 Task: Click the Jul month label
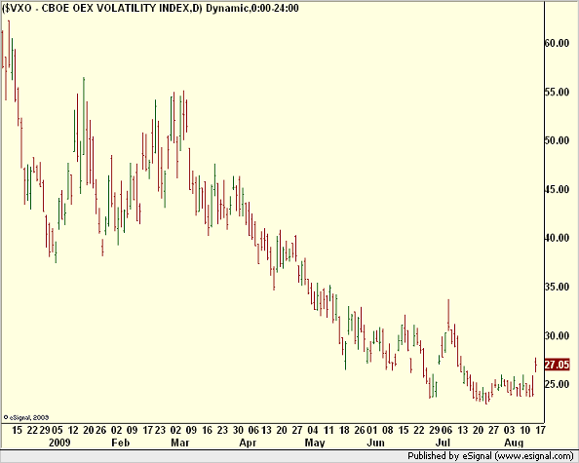pyautogui.click(x=443, y=443)
